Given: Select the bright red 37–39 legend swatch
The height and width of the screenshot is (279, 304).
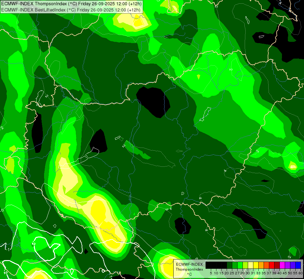Looking at the screenshot, I should pyautogui.click(x=272, y=265).
